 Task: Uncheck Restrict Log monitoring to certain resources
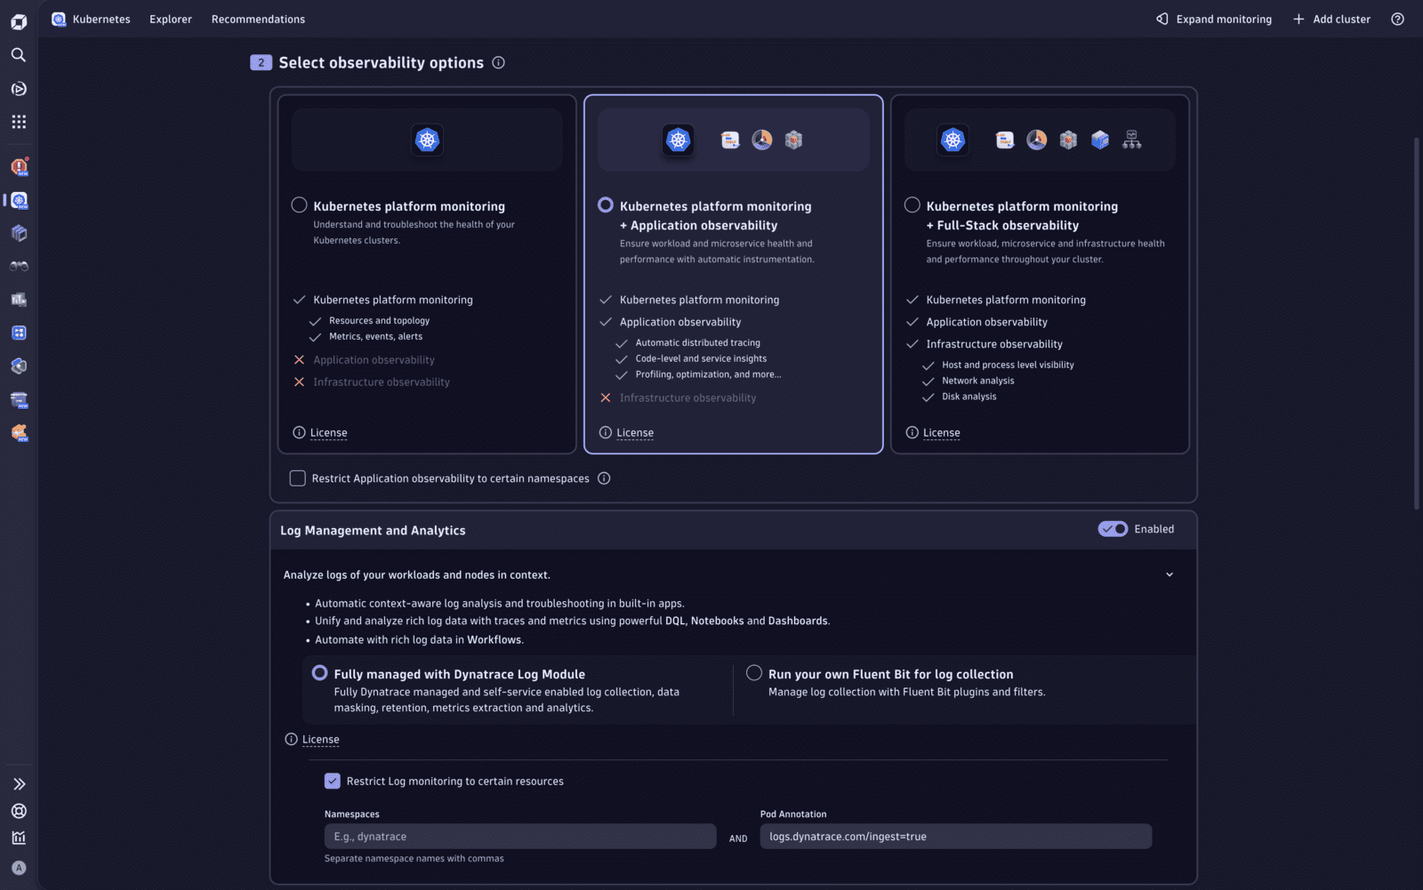click(333, 781)
